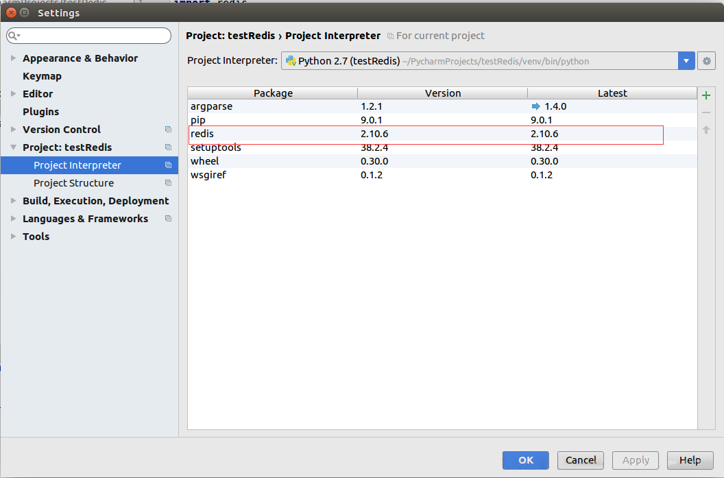This screenshot has height=478, width=724.
Task: Select the setuptools package name
Action: click(x=216, y=147)
